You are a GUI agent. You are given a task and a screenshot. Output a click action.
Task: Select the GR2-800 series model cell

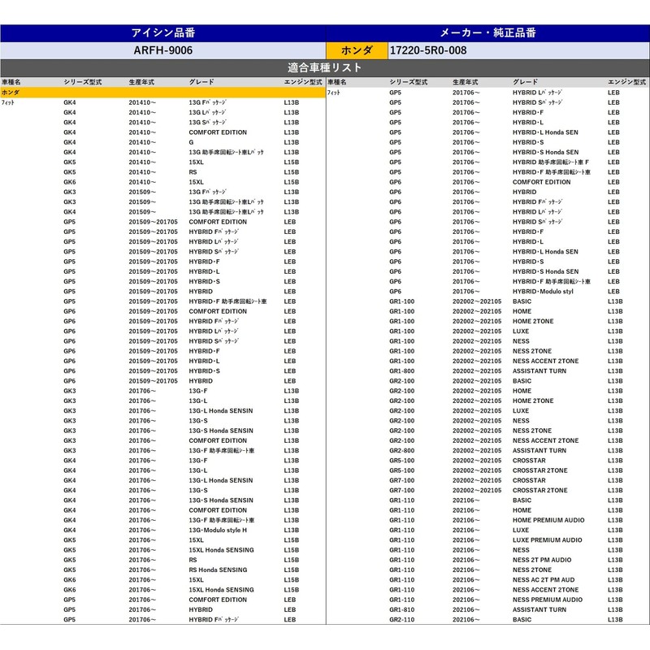402,451
